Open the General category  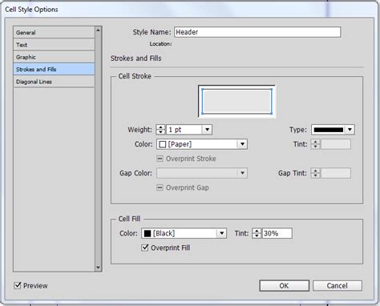pos(54,33)
